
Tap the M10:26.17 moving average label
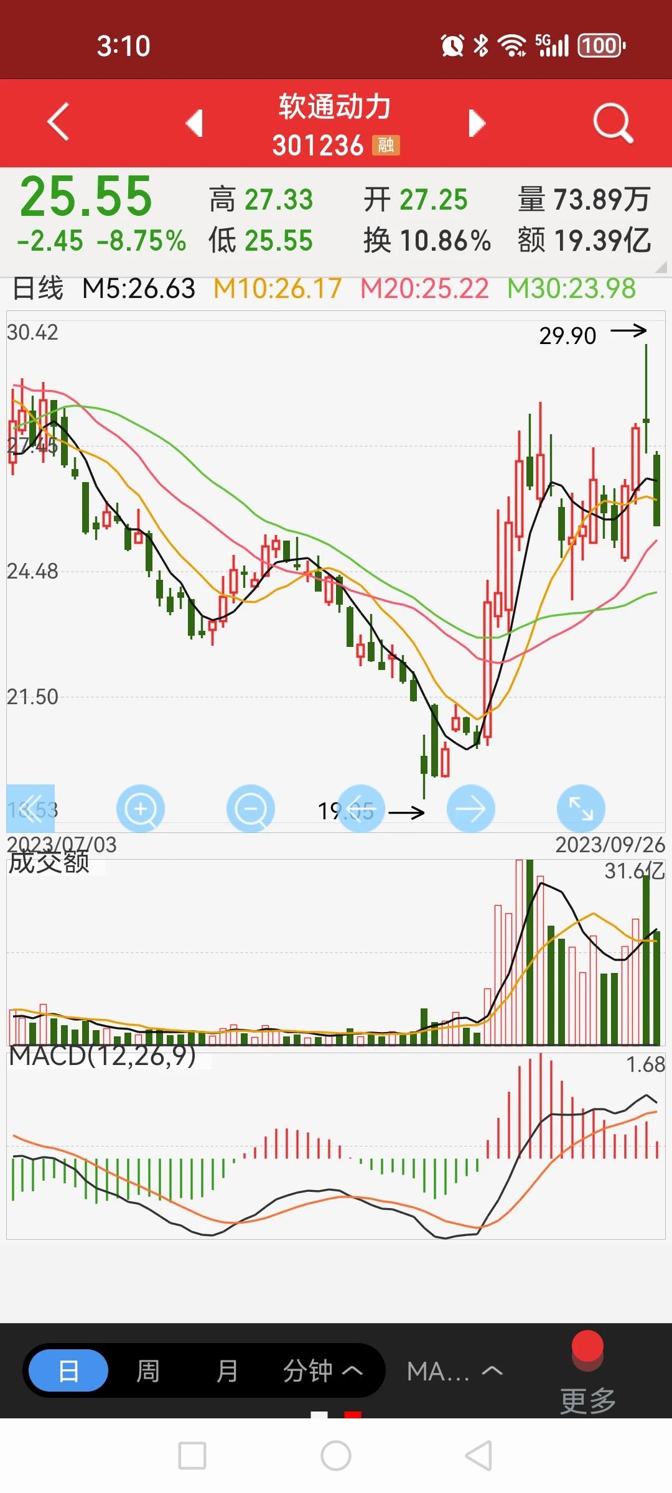[x=278, y=289]
